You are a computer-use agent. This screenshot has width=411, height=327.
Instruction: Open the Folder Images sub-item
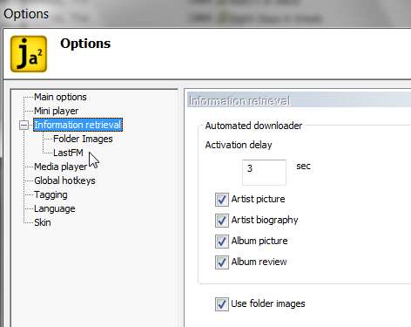pos(83,139)
